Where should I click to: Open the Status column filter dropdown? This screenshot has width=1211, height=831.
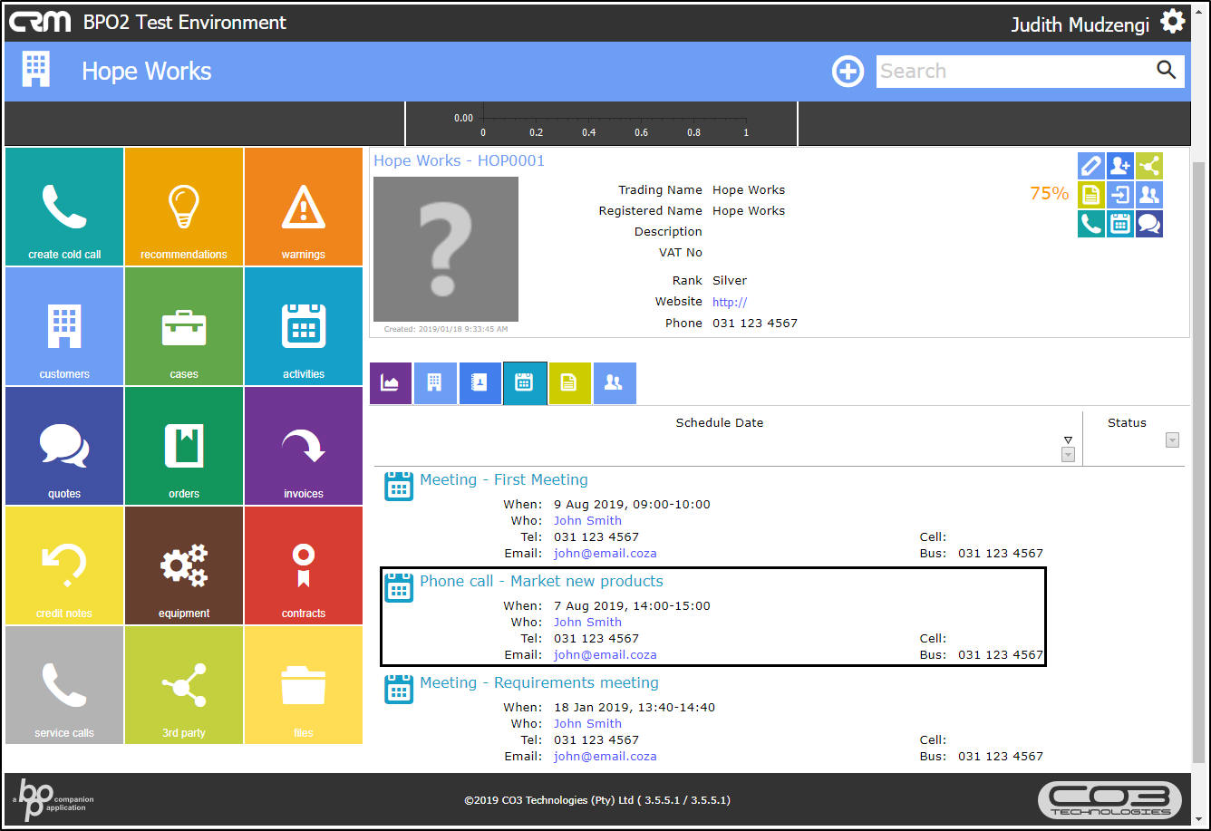[x=1172, y=440]
